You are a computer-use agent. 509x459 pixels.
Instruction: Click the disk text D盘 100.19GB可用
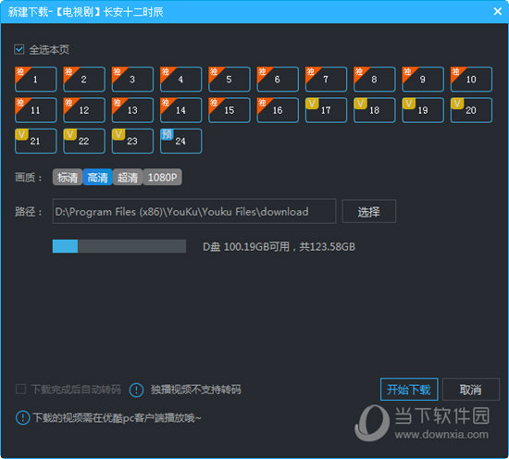(x=246, y=247)
